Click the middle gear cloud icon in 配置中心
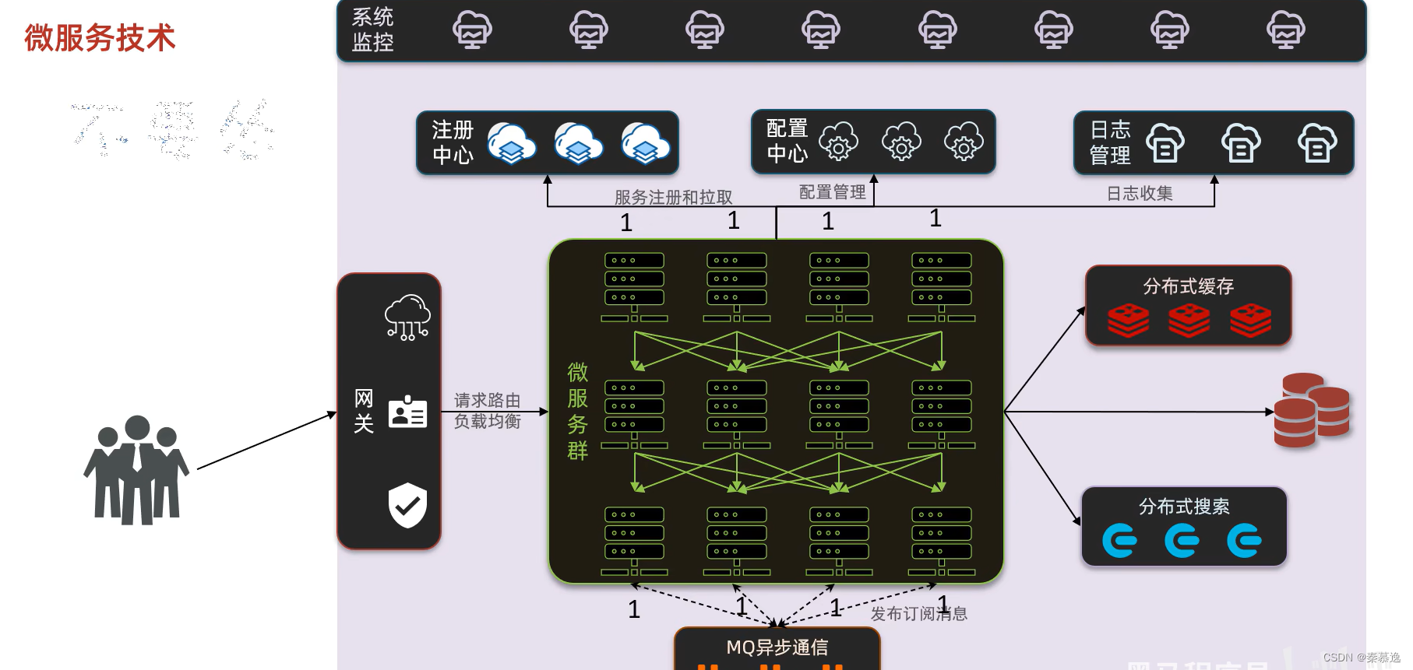The image size is (1413, 670). point(901,142)
